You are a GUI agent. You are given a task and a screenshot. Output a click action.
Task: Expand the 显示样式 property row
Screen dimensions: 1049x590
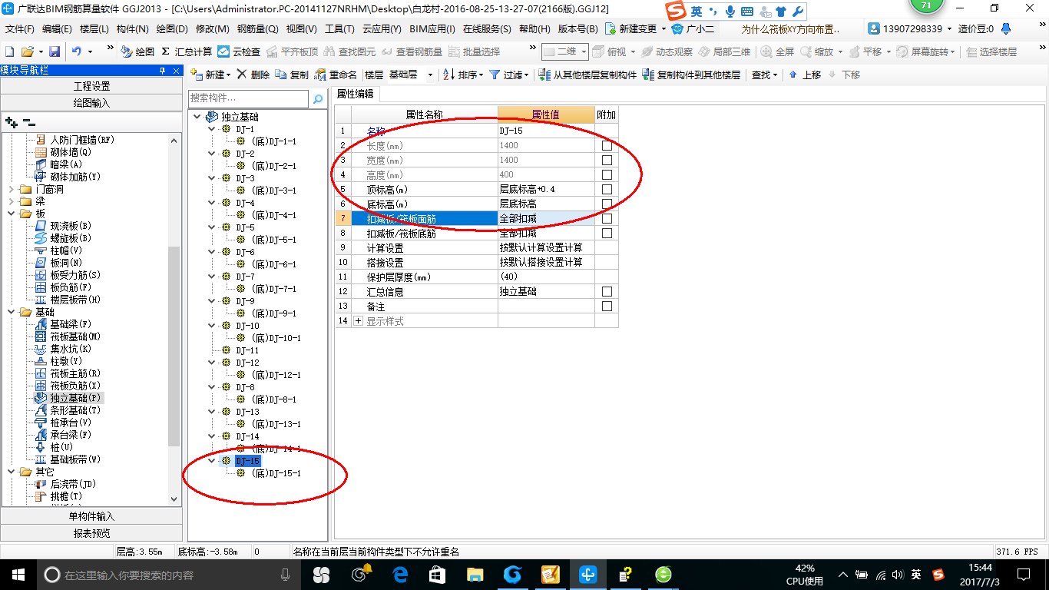(358, 321)
